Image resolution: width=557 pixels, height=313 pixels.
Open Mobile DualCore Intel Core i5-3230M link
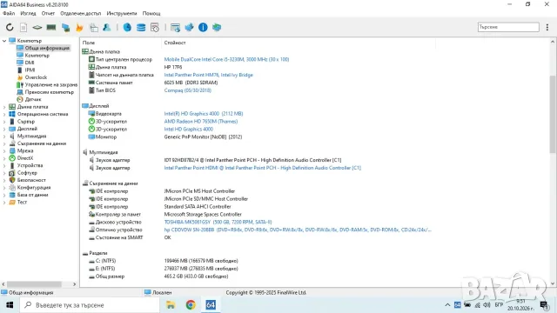pos(226,60)
